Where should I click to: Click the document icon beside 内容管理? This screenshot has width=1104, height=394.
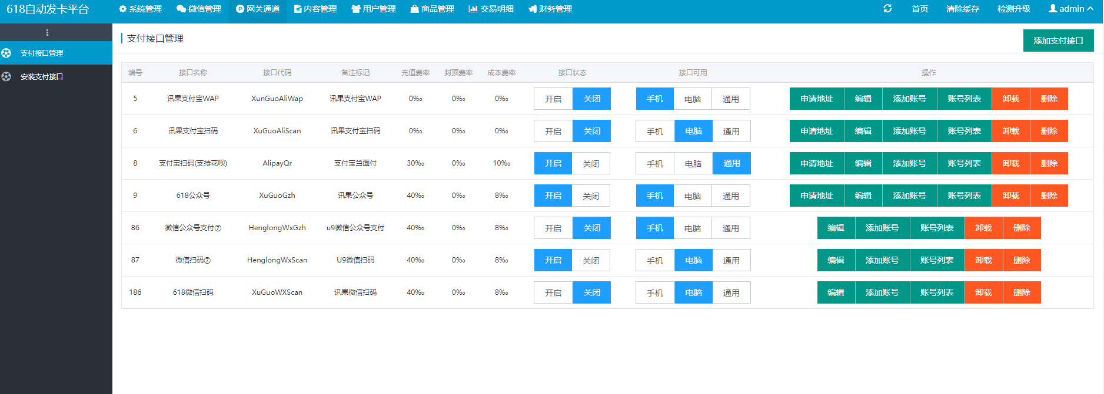coord(298,9)
